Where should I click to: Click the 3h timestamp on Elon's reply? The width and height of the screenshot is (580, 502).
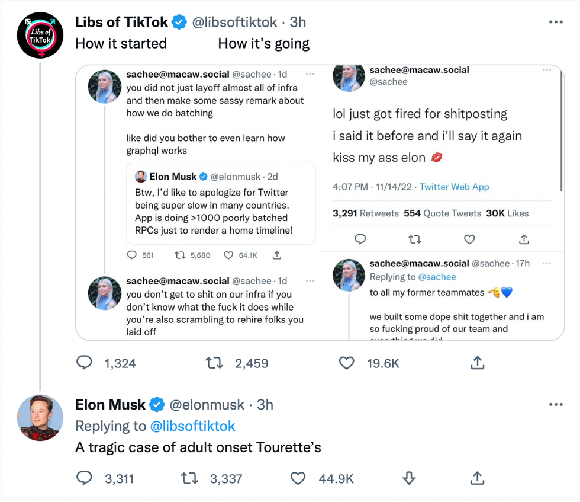tap(265, 405)
